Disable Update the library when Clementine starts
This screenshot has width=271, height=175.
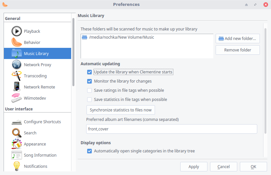[x=89, y=72]
